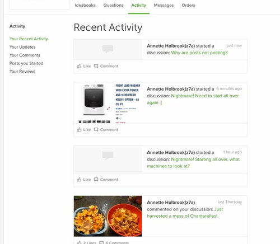This screenshot has height=244, width=280.
Task: Open Your Comments in the sidebar
Action: click(25, 55)
